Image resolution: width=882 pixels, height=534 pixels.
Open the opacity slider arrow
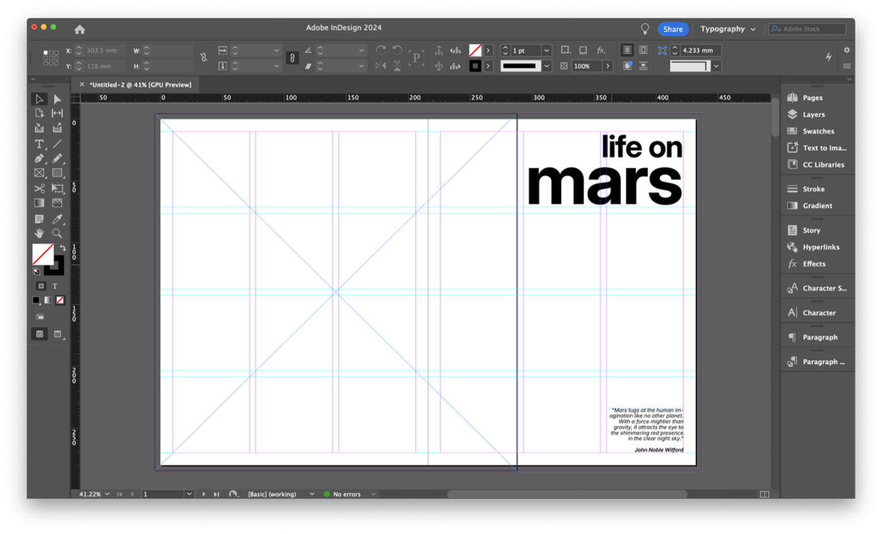click(608, 66)
